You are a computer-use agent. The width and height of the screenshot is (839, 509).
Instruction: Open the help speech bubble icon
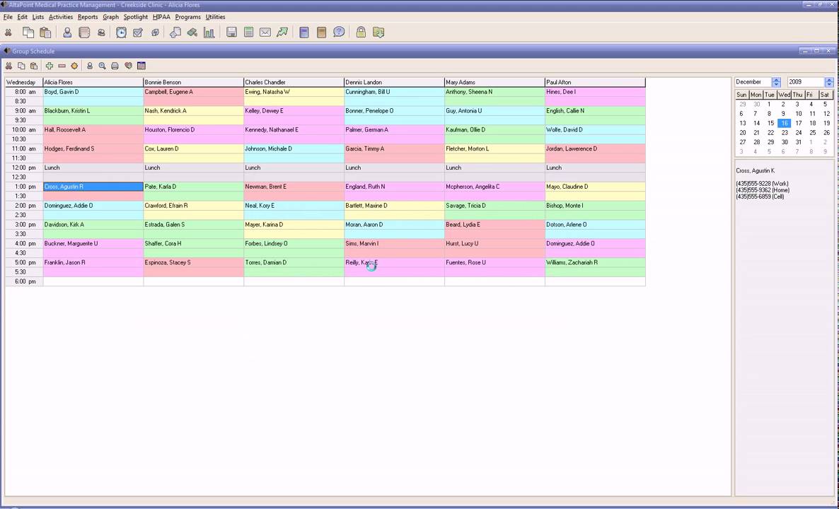click(339, 33)
